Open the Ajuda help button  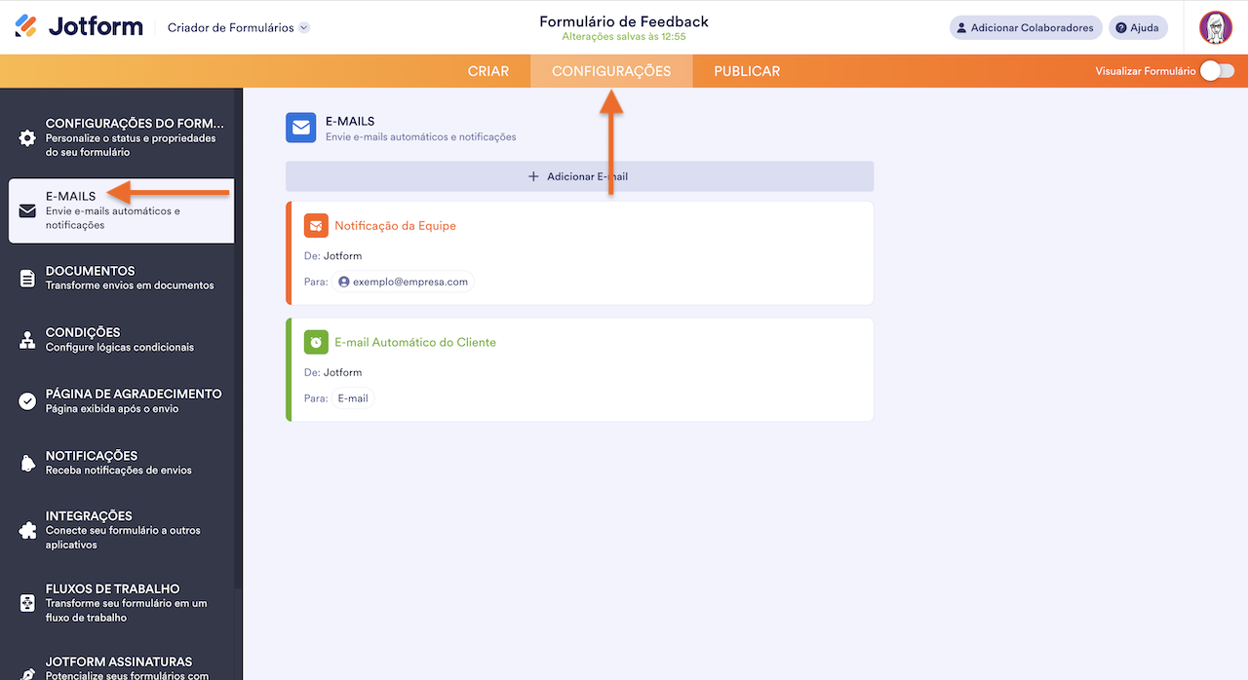(x=1138, y=27)
